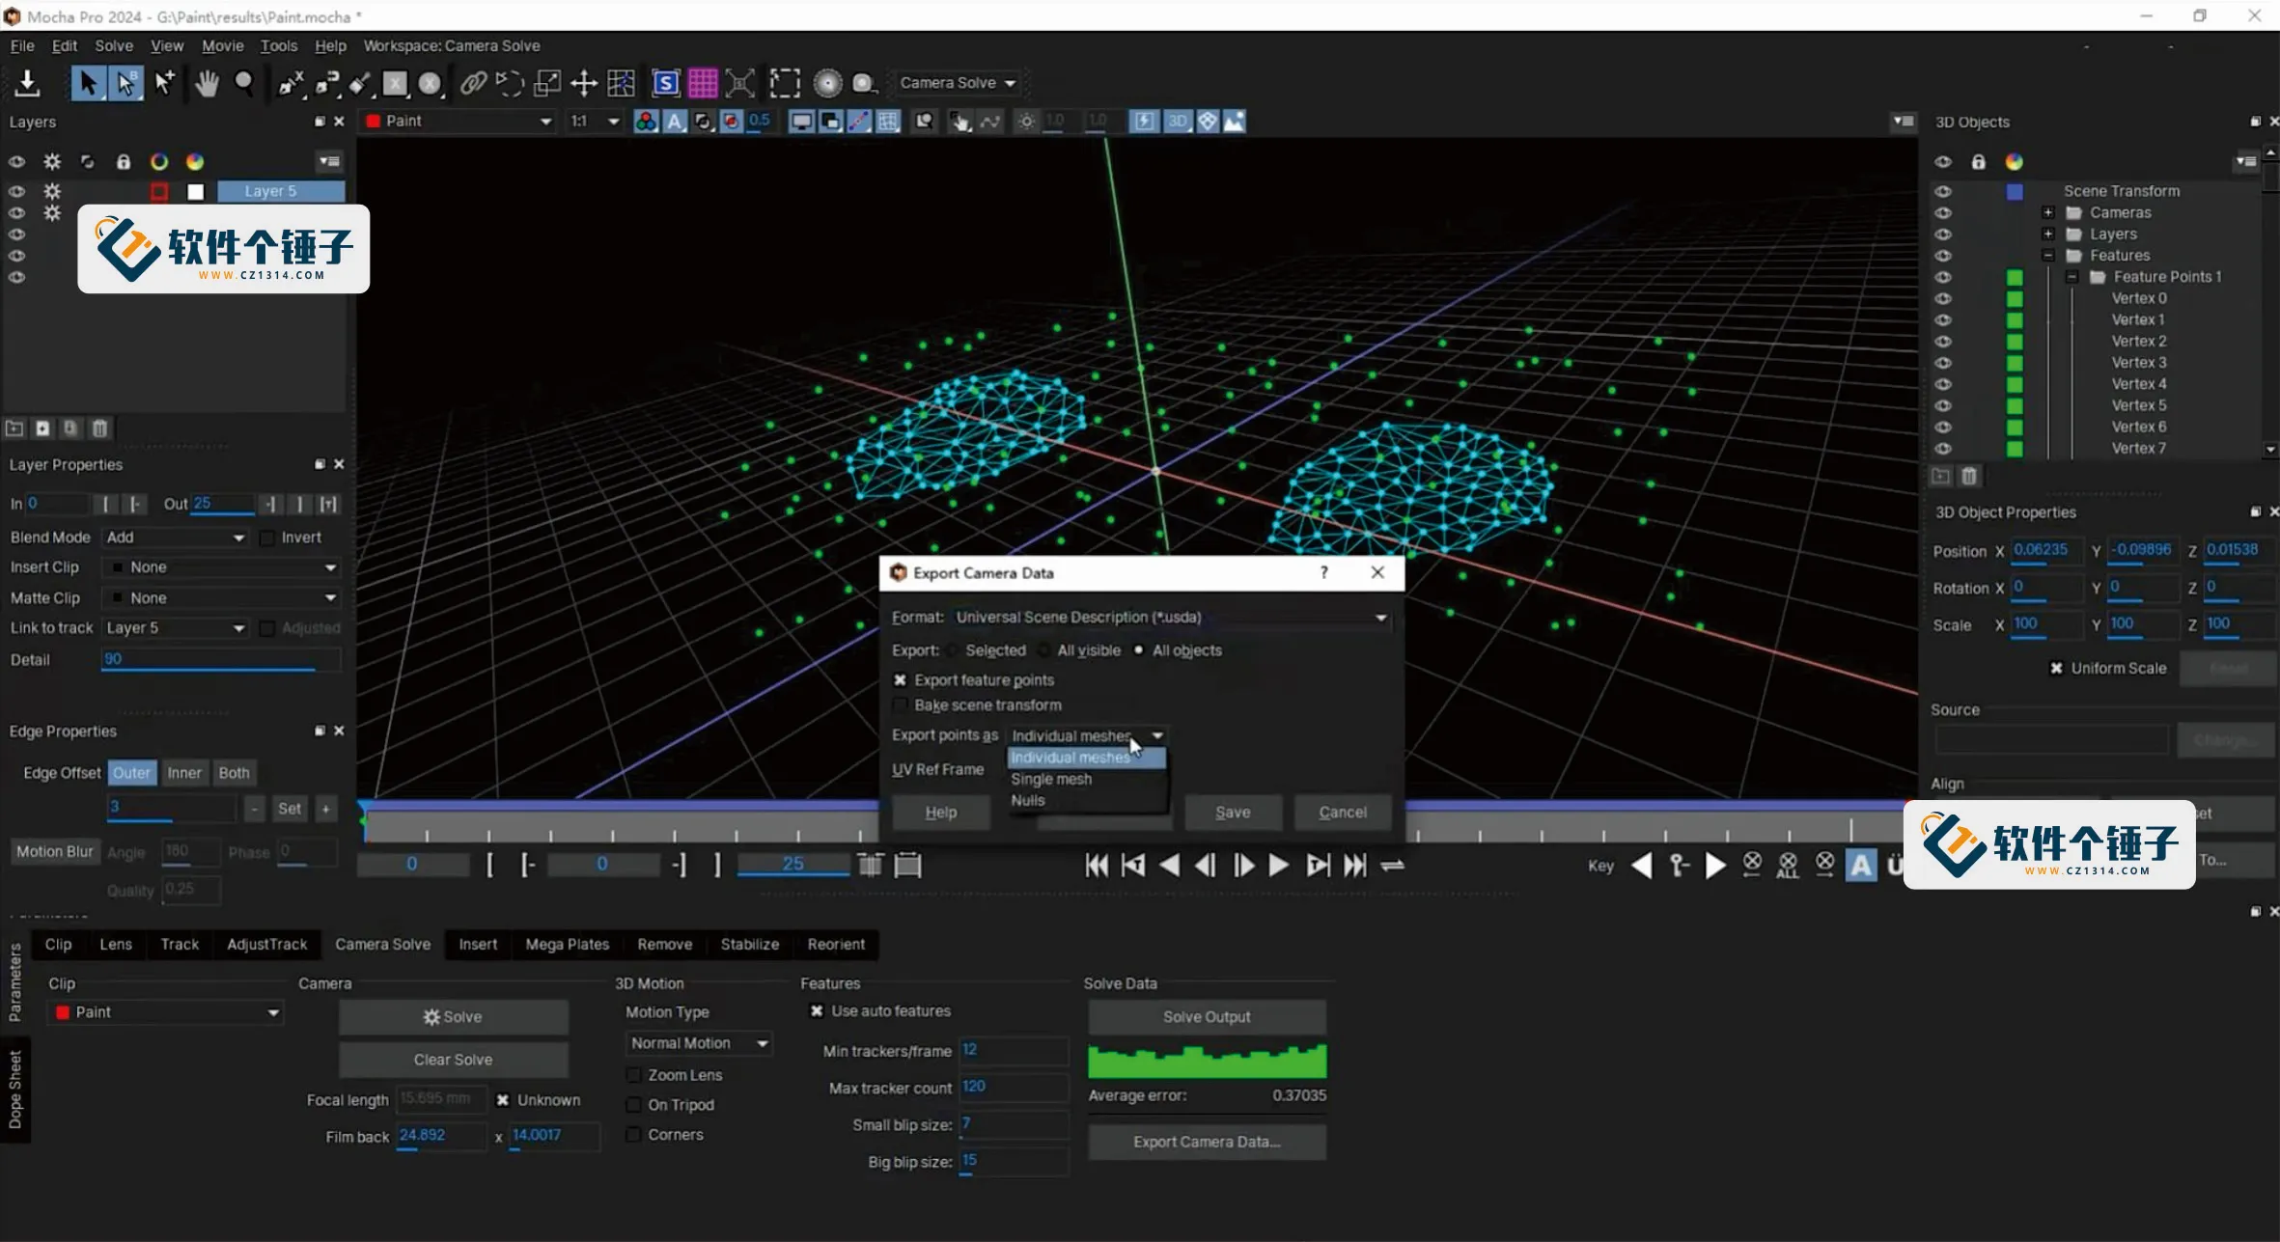Screen dimensions: 2280x1242
Task: Select the X-Spline drawing tool
Action: point(289,84)
